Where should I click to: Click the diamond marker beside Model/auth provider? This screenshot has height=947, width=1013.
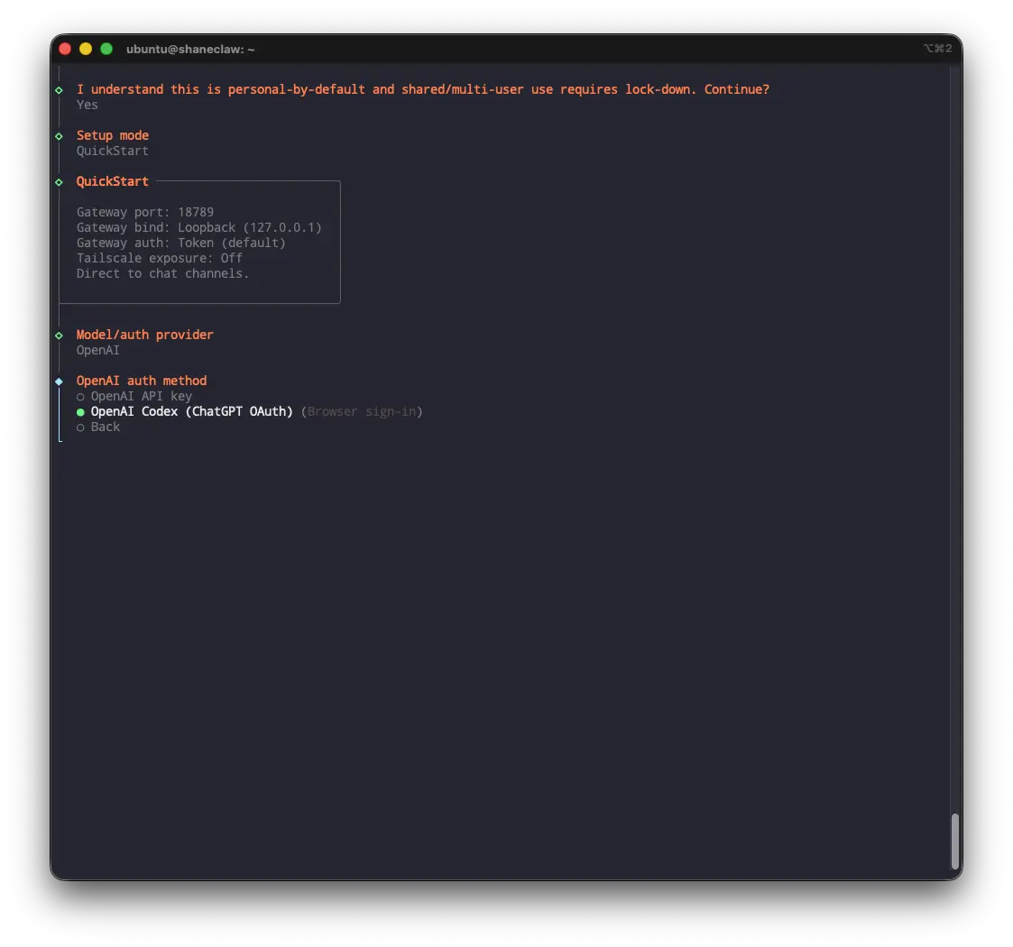click(x=59, y=336)
